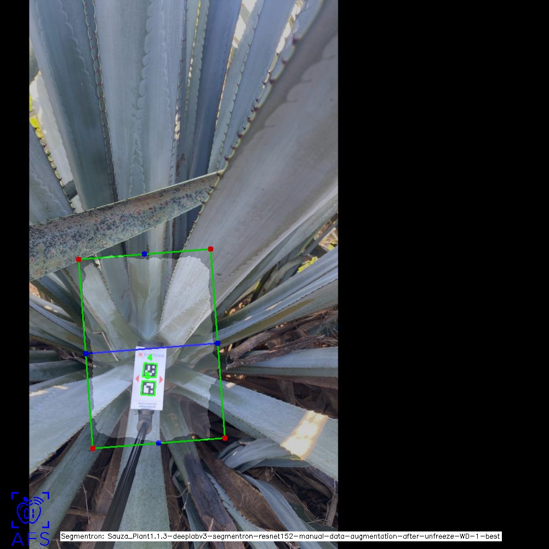Click the left red arrow on marker card

137,379
